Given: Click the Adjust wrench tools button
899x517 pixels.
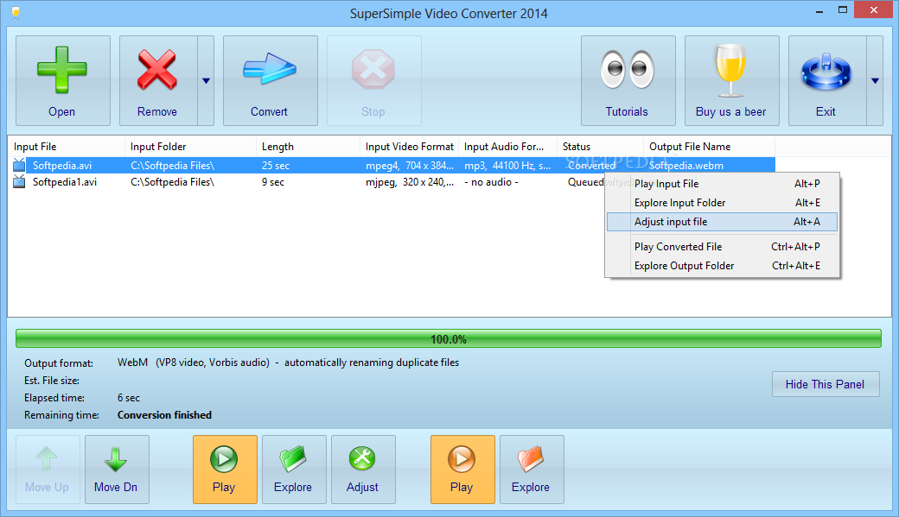Looking at the screenshot, I should tap(363, 470).
